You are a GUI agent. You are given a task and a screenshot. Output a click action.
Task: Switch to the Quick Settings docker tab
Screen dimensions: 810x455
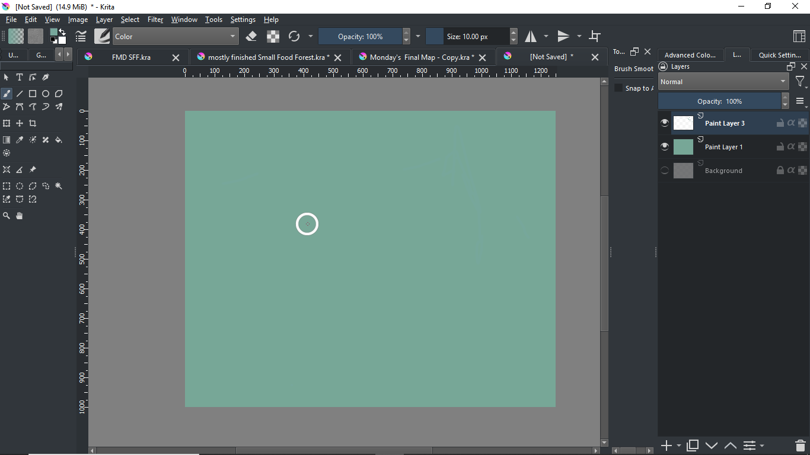[x=780, y=55]
